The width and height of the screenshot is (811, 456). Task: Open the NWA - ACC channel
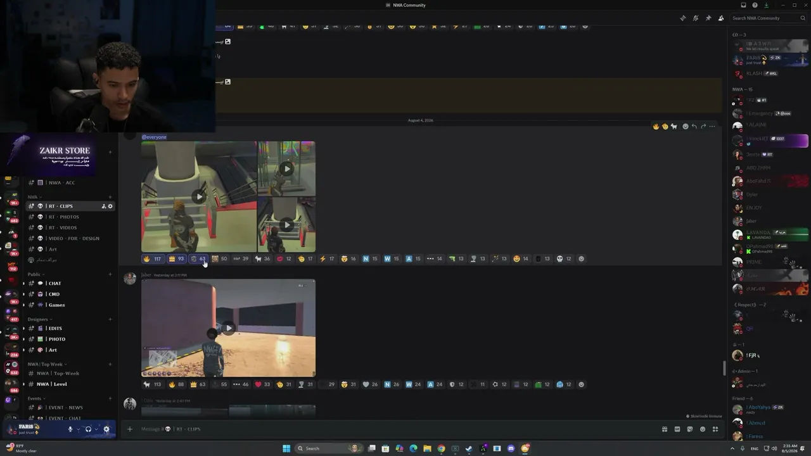click(70, 182)
